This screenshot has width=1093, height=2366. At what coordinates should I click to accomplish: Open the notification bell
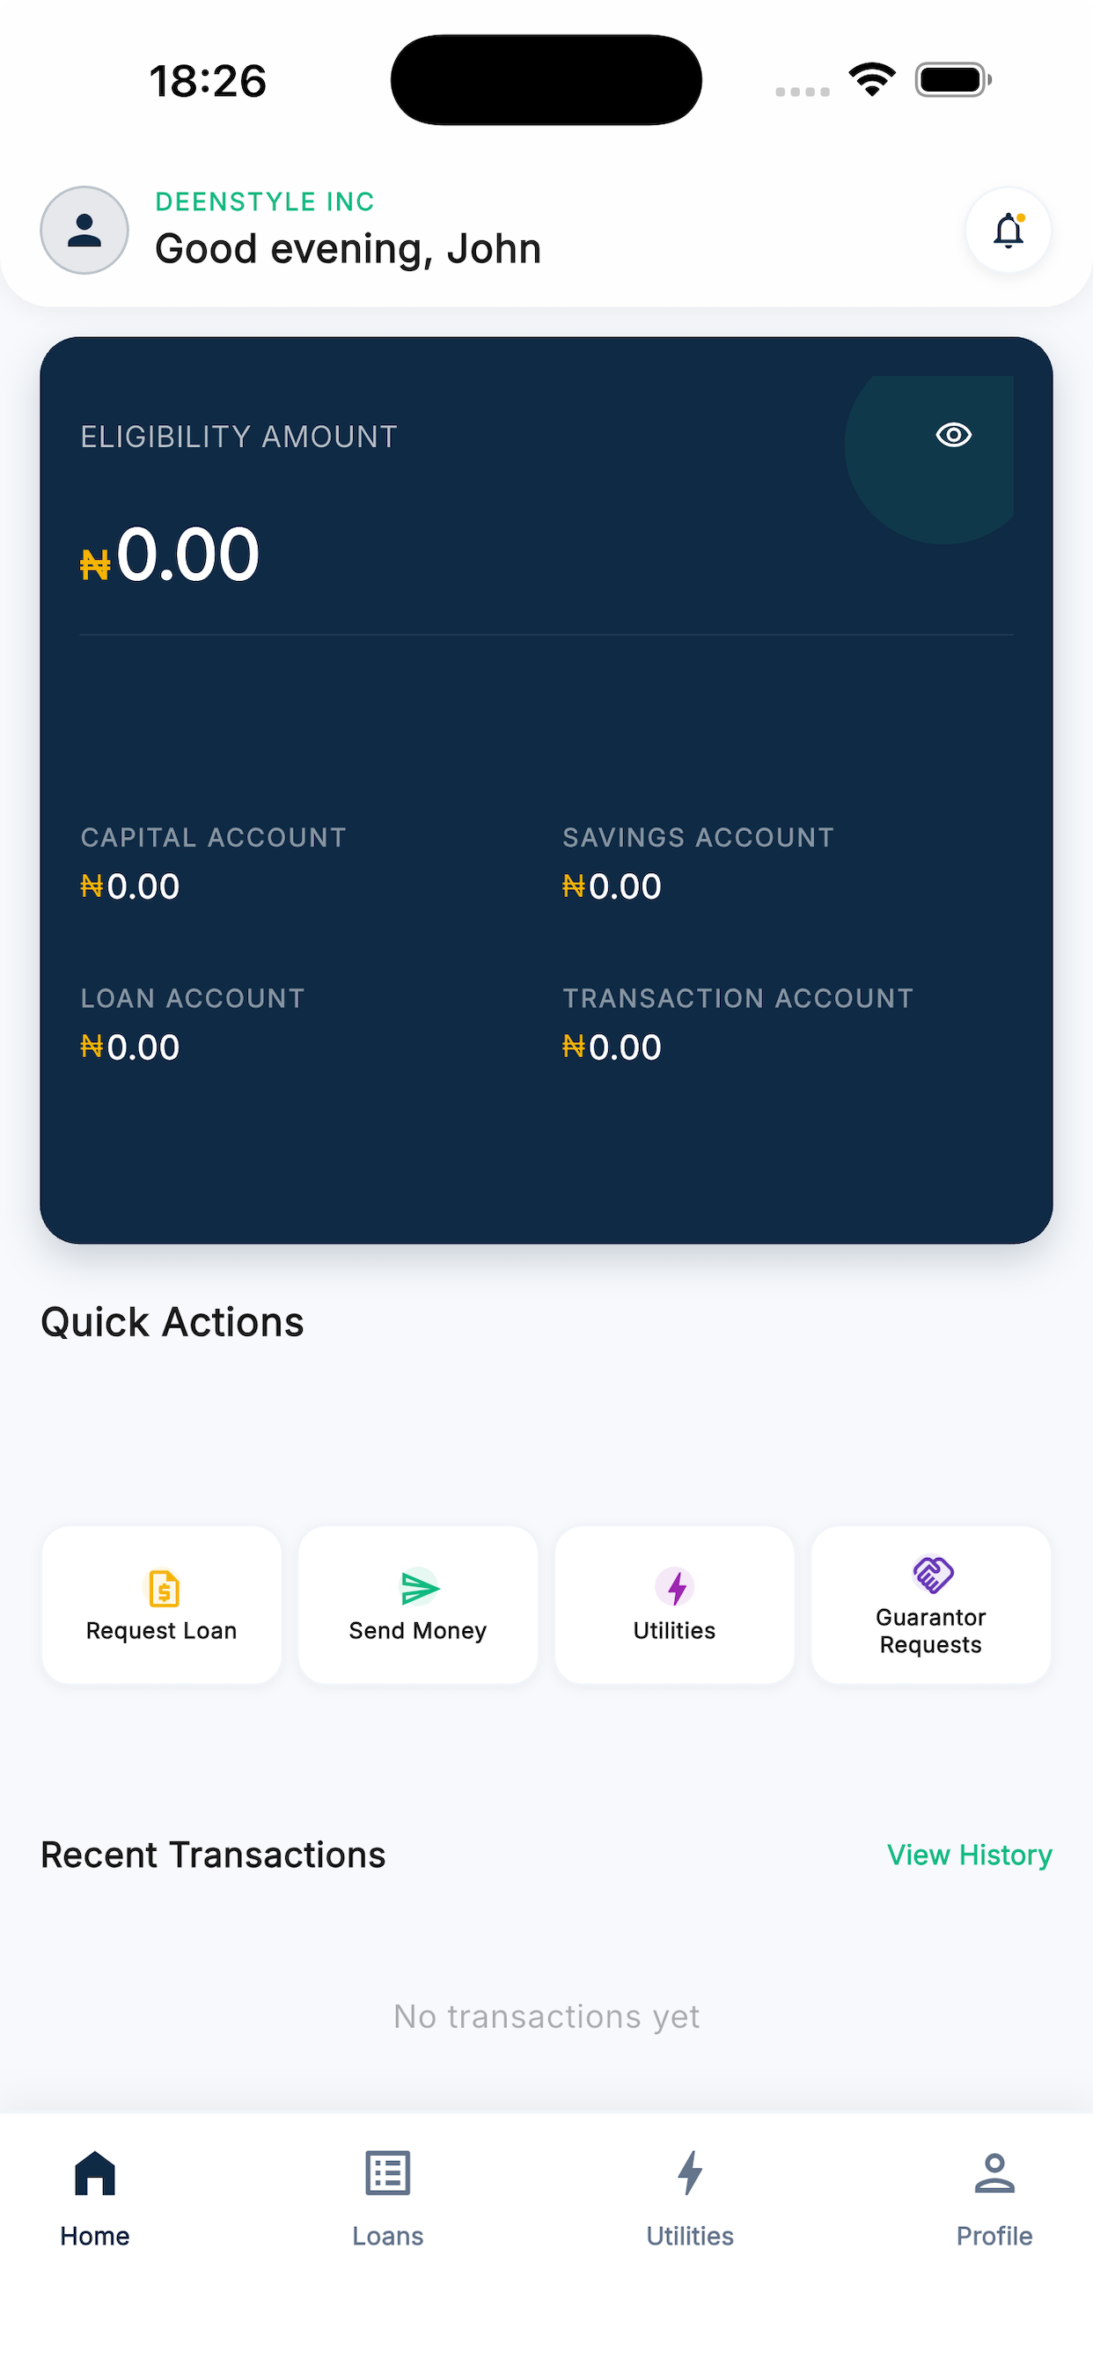coord(1007,231)
